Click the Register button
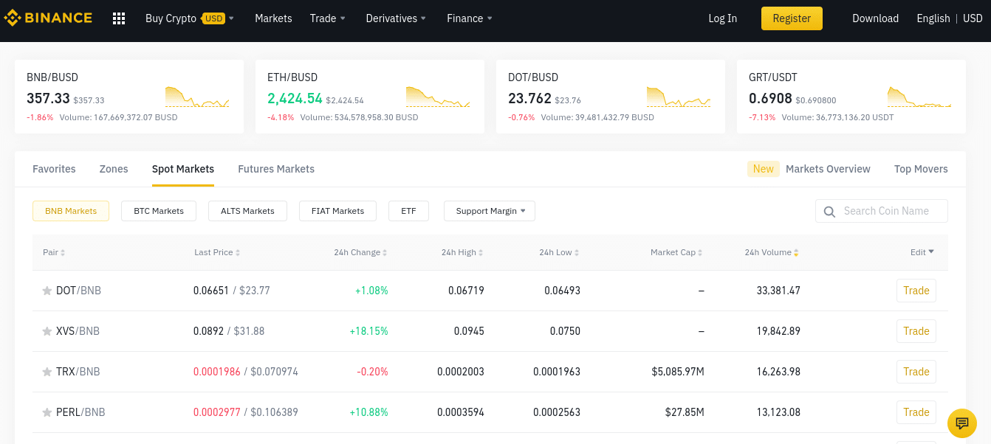Image resolution: width=991 pixels, height=444 pixels. (792, 18)
